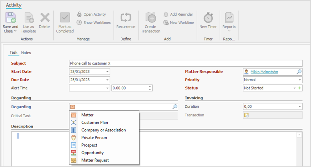Screen dimensions: 311x167
Task: Increase alert time with stepper up arrow
Action: point(150,86)
